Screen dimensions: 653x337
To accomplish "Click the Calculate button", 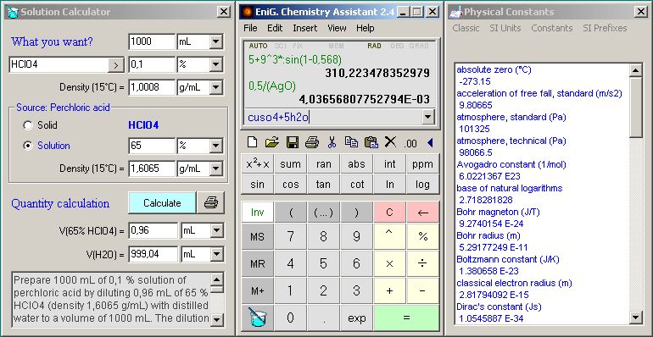I will click(162, 203).
